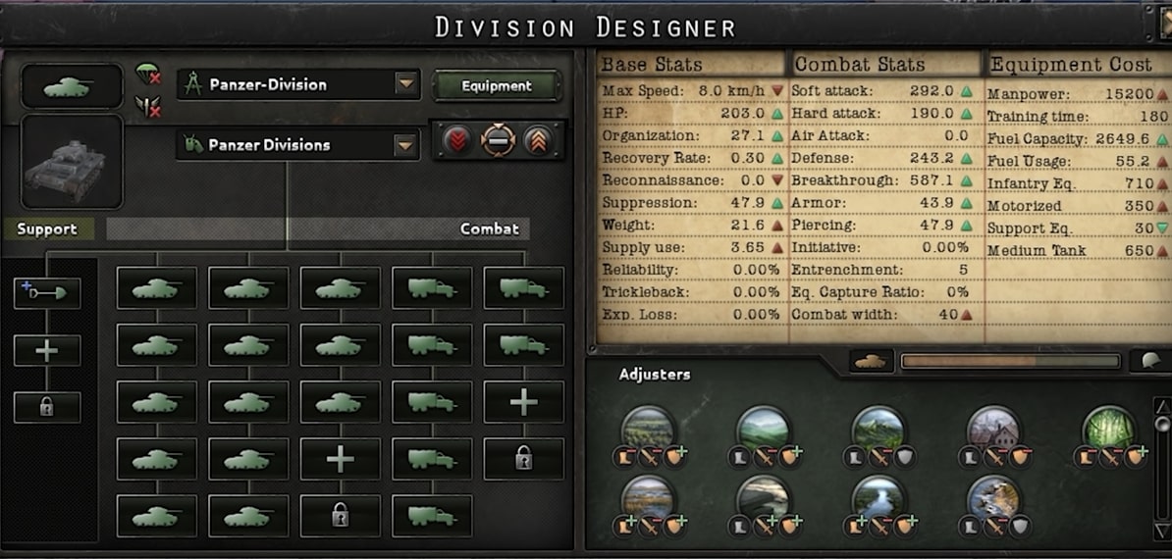The width and height of the screenshot is (1172, 559).
Task: Set equipment priority to high orange arrows
Action: click(538, 139)
